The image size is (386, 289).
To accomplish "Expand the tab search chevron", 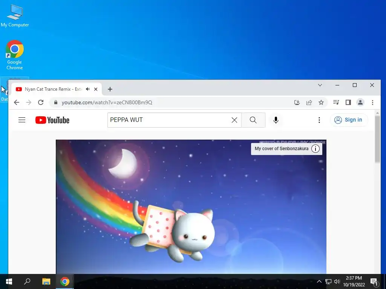I will coord(320,85).
